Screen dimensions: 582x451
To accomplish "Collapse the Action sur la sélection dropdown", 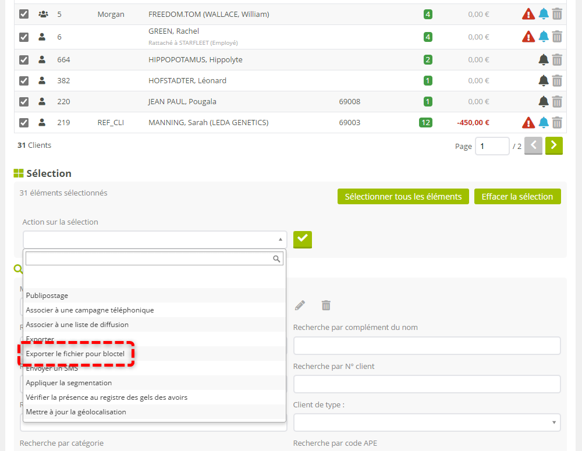I will (x=155, y=239).
